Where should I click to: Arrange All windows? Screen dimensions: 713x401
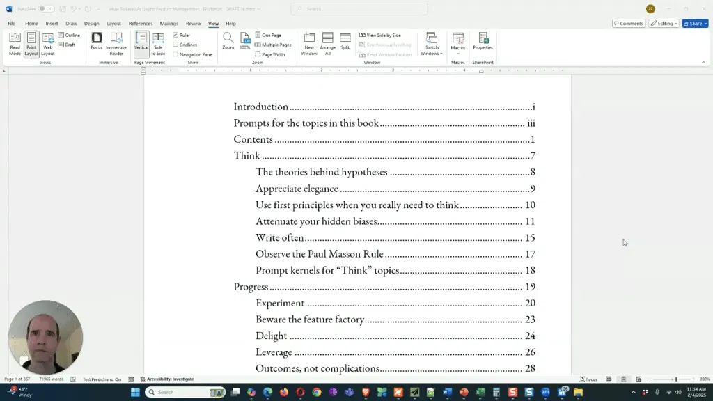(328, 44)
